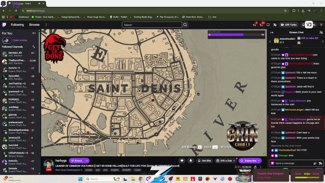Click the browser address bar URL

tap(36, 11)
